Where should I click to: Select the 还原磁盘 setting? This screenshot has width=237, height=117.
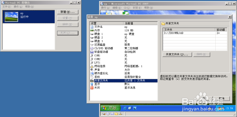point(124,45)
